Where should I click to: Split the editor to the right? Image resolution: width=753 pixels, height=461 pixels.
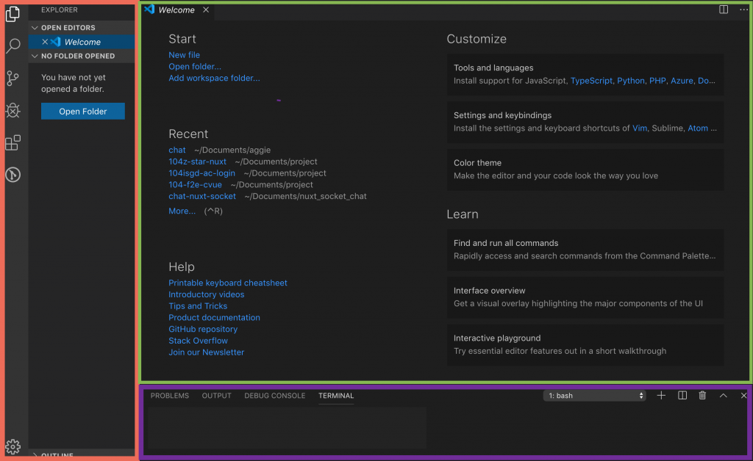tap(724, 10)
